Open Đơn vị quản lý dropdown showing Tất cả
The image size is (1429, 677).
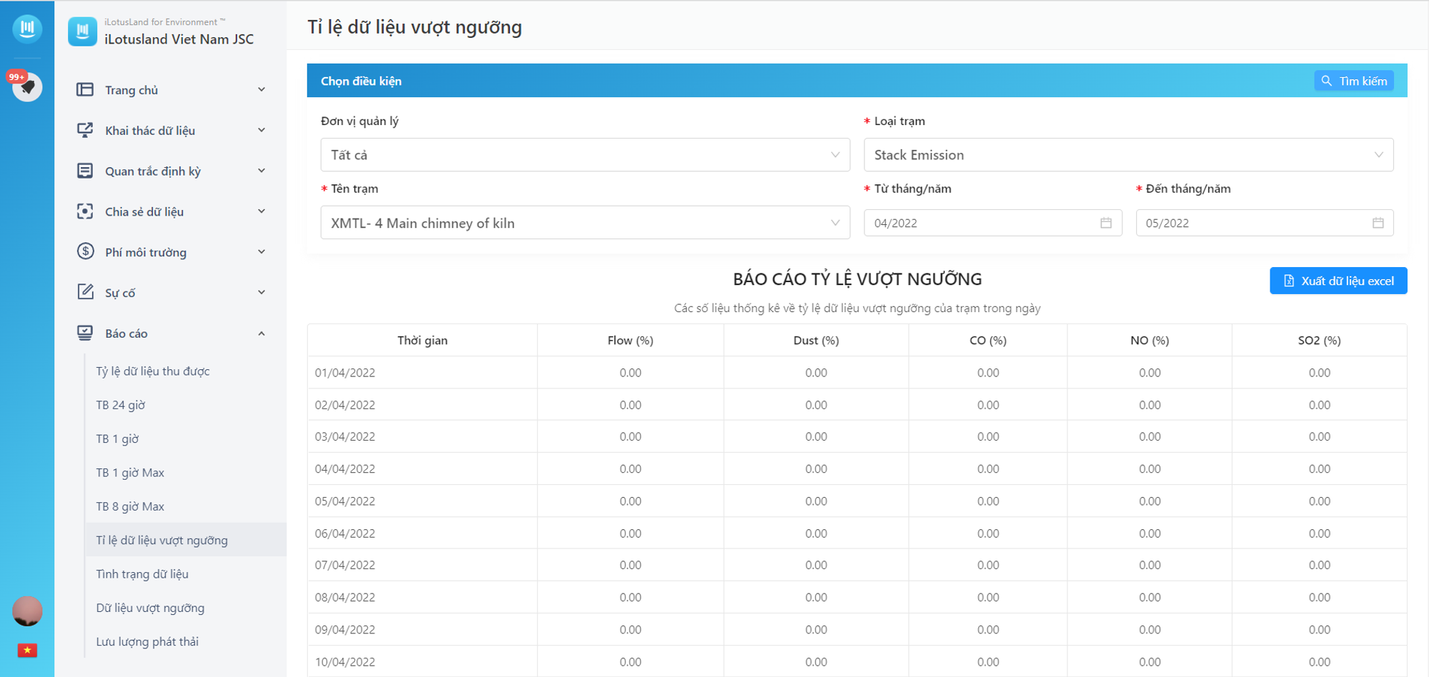coord(585,155)
